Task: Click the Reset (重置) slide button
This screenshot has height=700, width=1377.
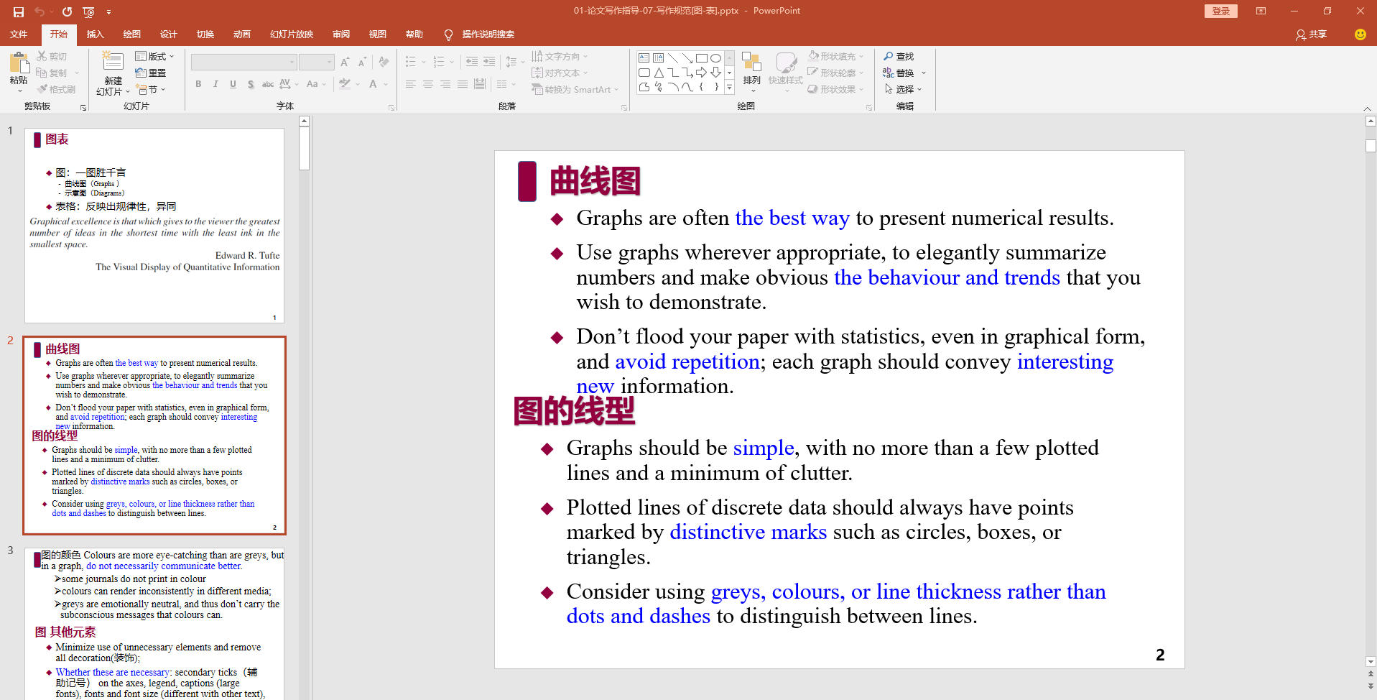Action: click(152, 73)
